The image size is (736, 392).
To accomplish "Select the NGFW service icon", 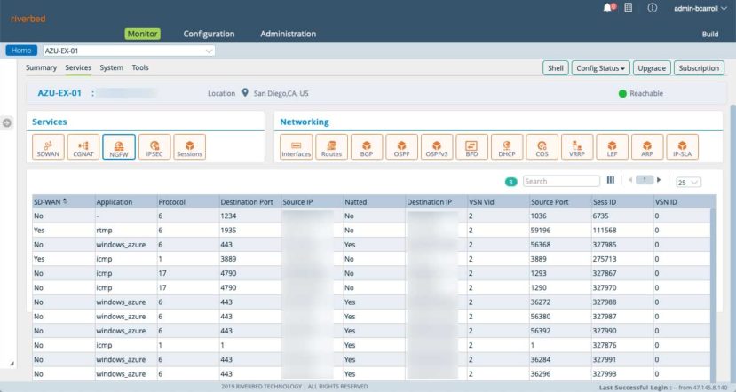I will [119, 146].
